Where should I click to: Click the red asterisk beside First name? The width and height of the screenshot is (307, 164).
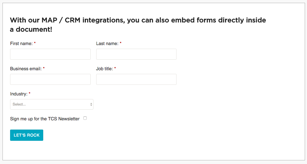35,43
